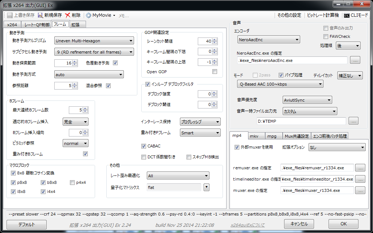Click OK button
373x233 pixels.
[x=343, y=224]
